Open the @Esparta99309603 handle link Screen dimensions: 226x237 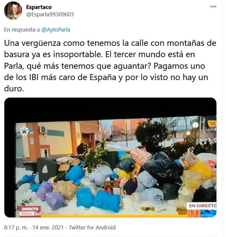tap(50, 14)
